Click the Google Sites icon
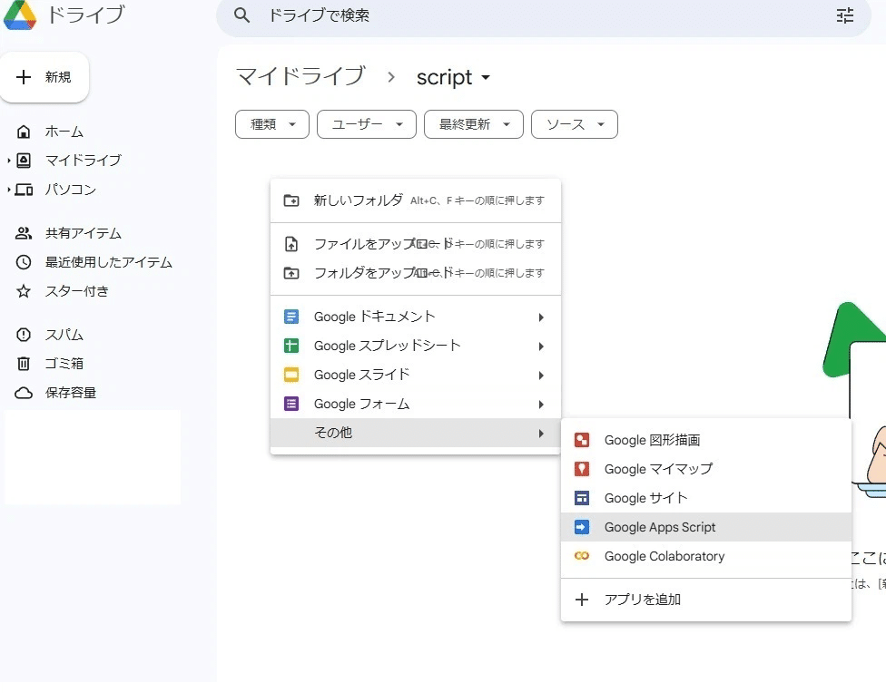Viewport: 886px width, 693px height. [x=581, y=498]
